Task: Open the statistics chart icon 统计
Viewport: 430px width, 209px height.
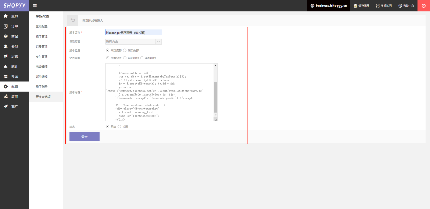Action: tap(6, 66)
